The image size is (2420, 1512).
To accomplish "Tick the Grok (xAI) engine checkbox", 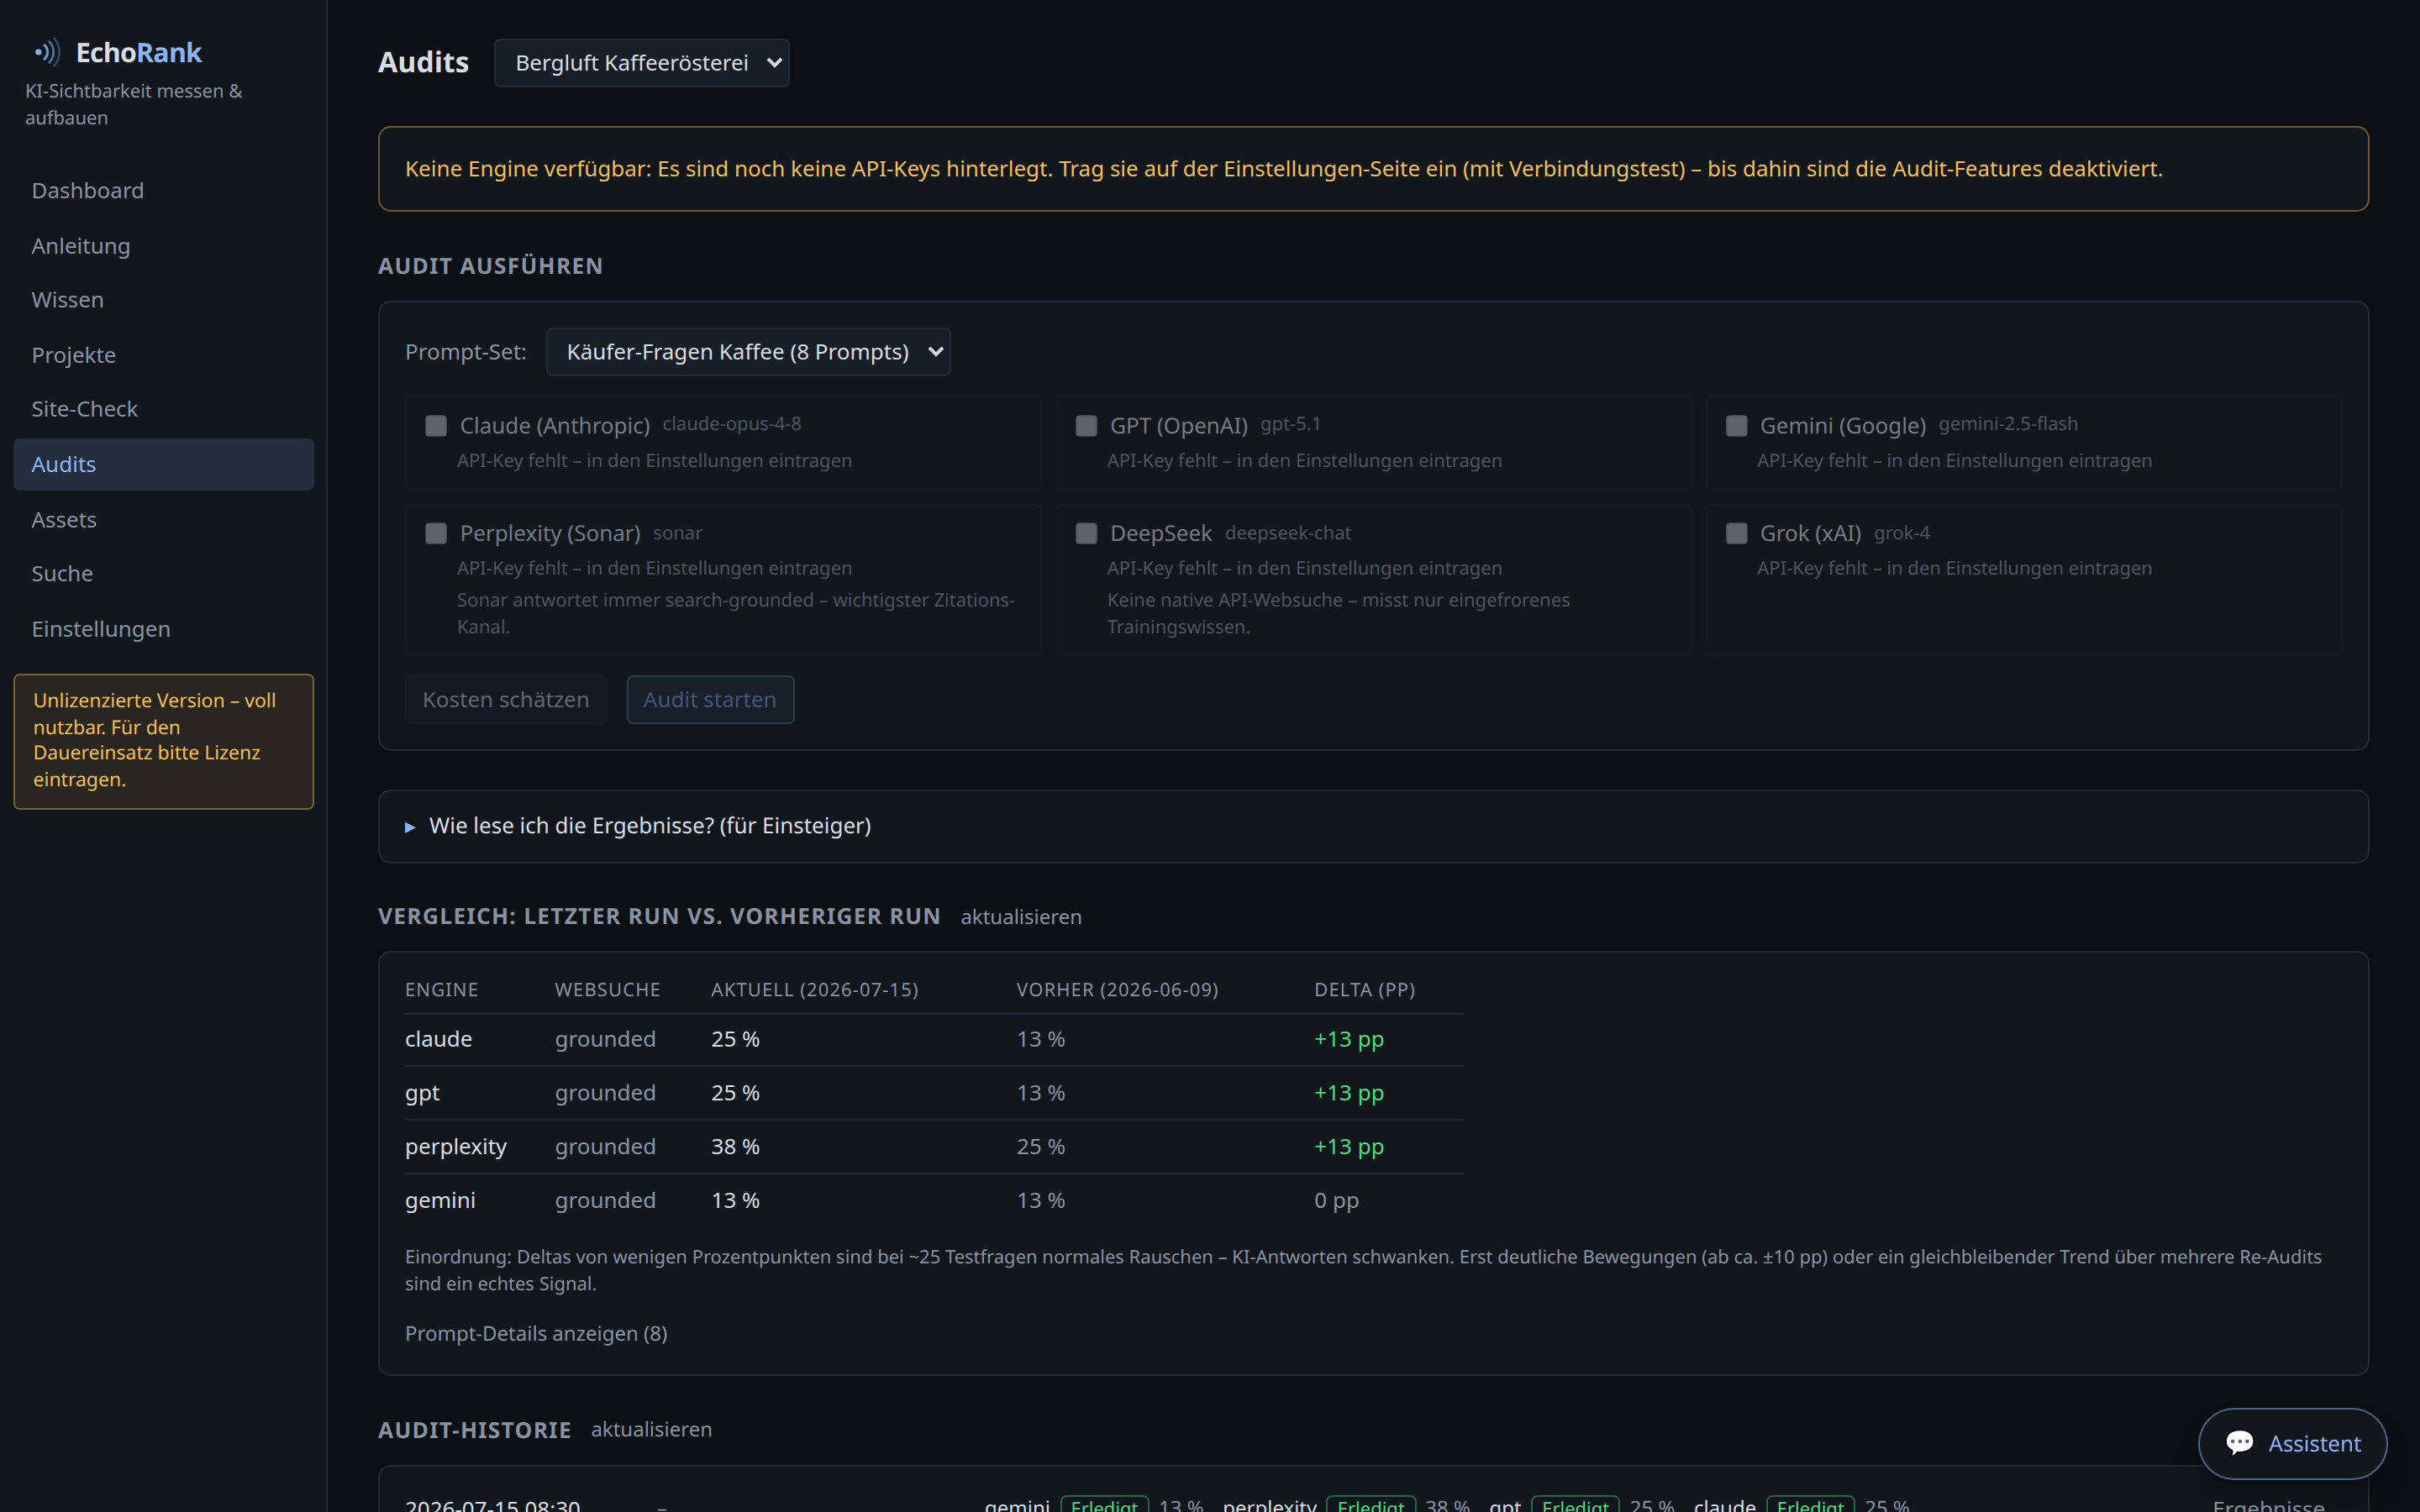I will pos(1737,533).
